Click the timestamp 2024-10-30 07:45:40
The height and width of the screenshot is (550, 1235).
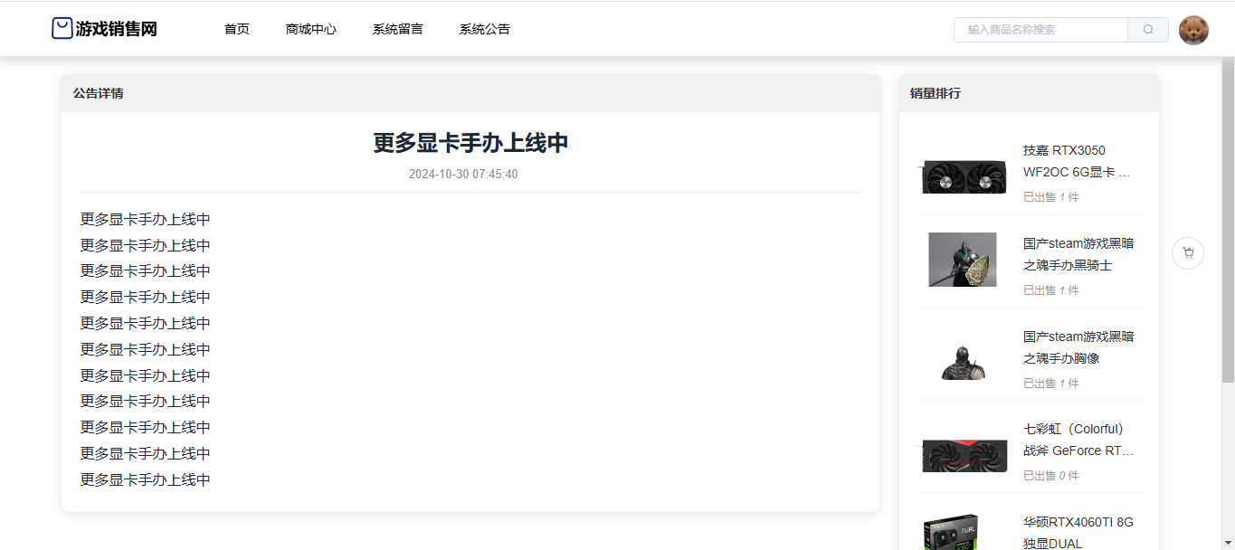pyautogui.click(x=463, y=174)
